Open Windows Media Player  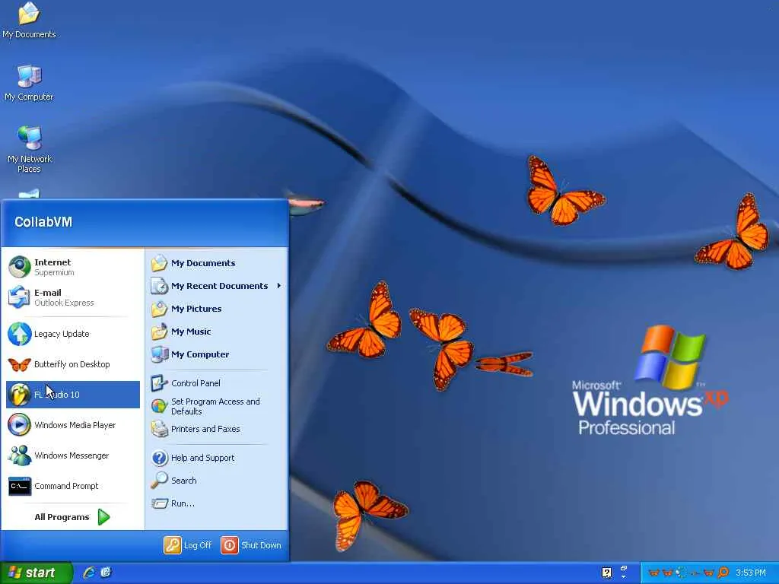[x=72, y=424]
